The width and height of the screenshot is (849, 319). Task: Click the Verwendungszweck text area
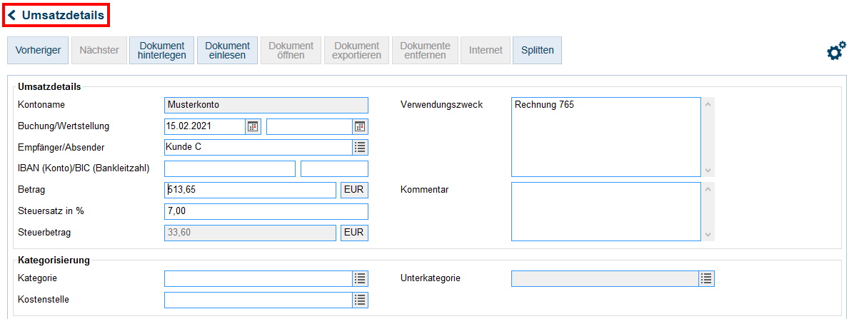click(606, 136)
